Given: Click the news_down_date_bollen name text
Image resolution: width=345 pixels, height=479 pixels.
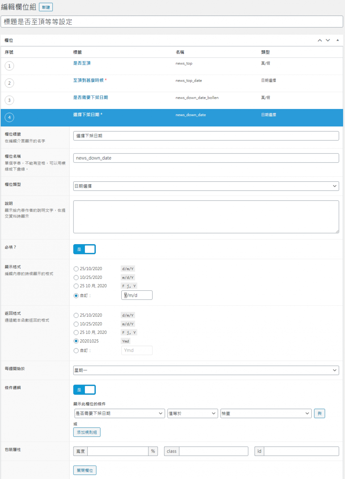Looking at the screenshot, I should pyautogui.click(x=197, y=98).
